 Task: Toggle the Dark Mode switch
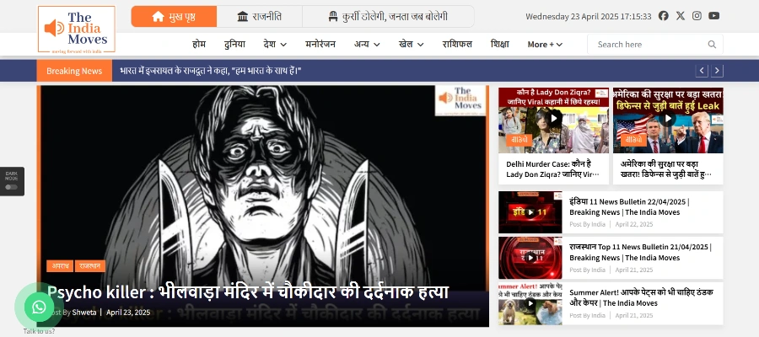(x=11, y=187)
